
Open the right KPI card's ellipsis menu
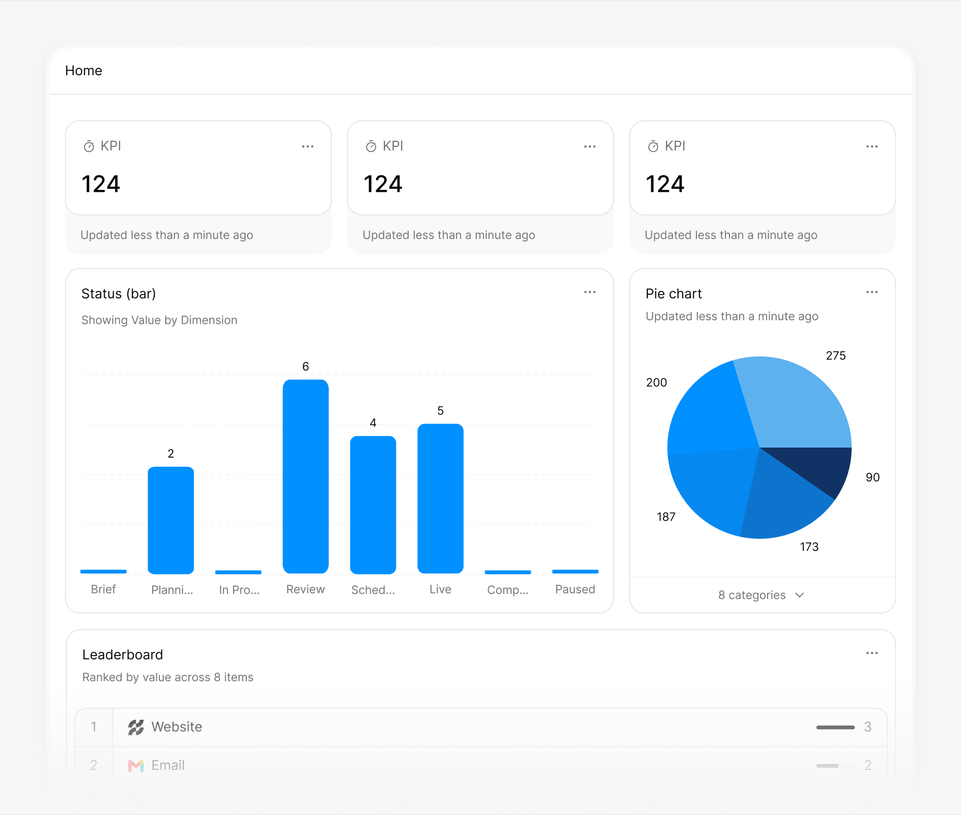pos(872,146)
